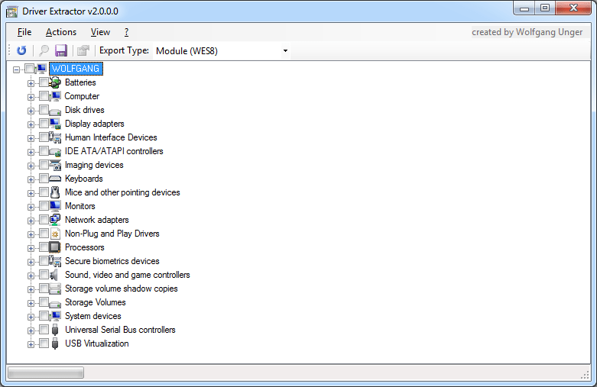Click the Save floppy disk icon

pyautogui.click(x=61, y=50)
